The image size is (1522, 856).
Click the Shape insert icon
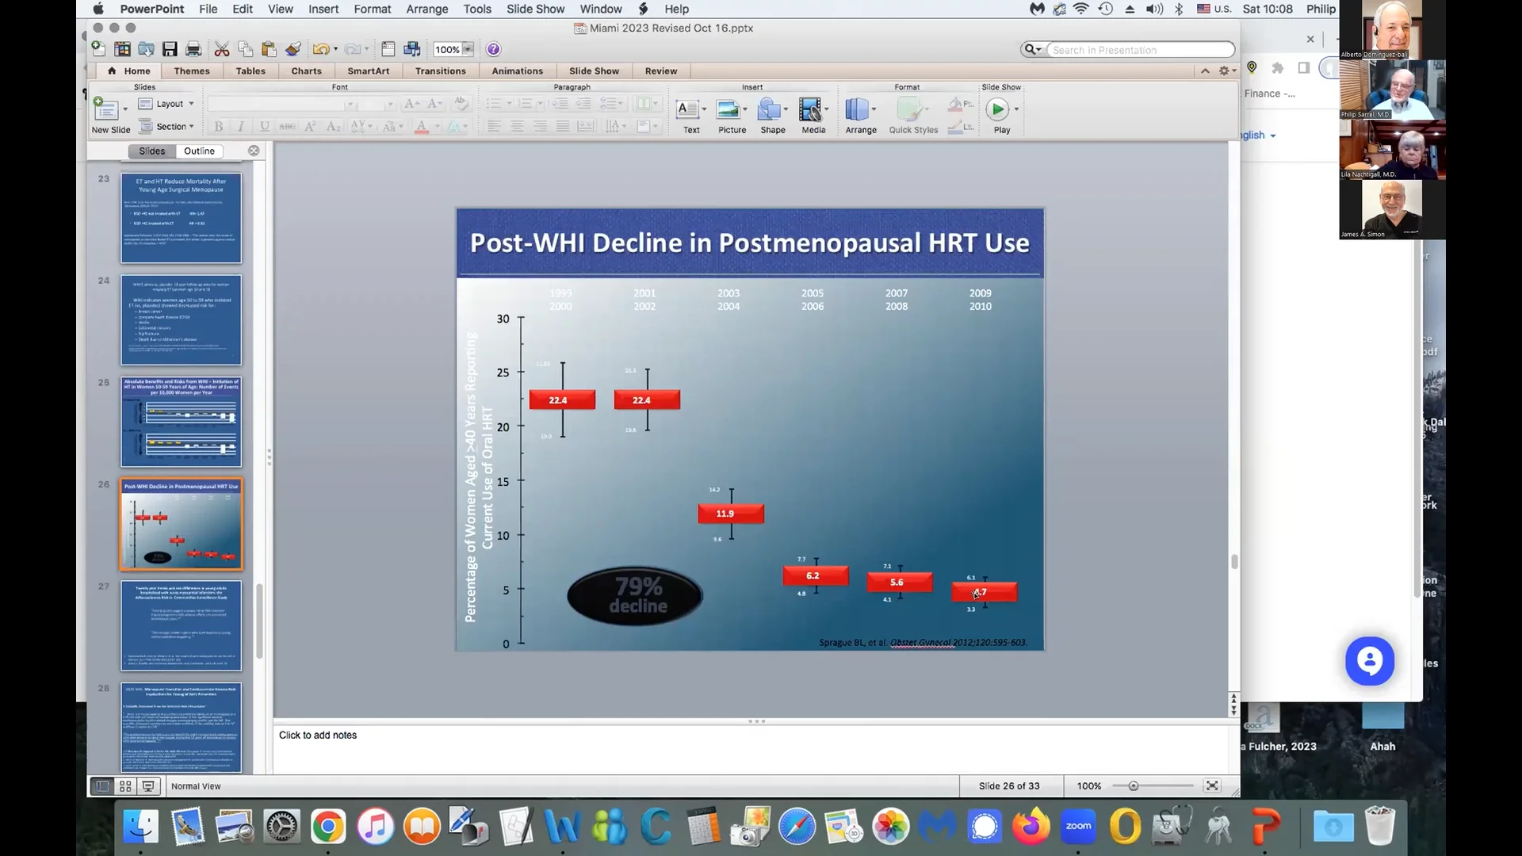tap(768, 109)
